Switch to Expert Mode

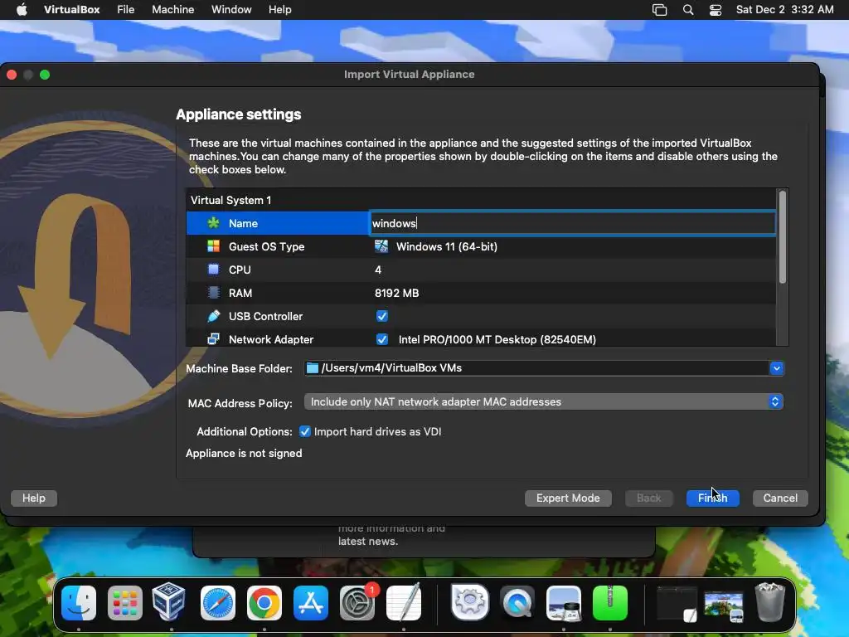point(568,498)
